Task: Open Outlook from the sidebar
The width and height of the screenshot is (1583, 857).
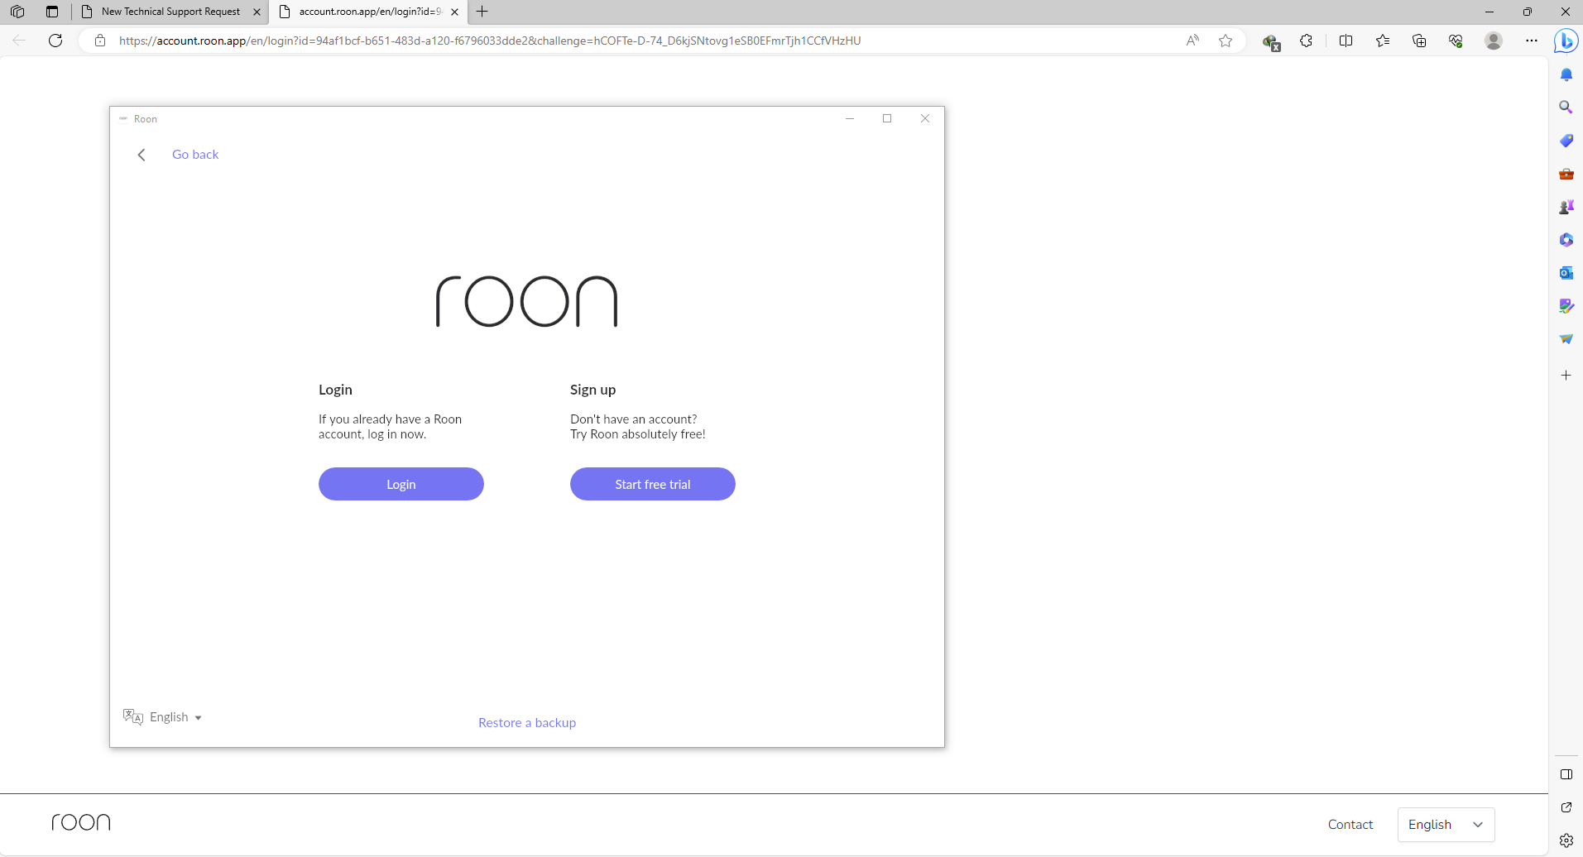Action: pyautogui.click(x=1566, y=272)
